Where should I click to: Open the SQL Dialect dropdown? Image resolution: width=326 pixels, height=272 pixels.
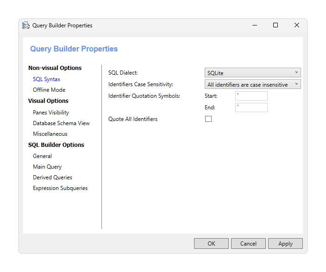(252, 73)
